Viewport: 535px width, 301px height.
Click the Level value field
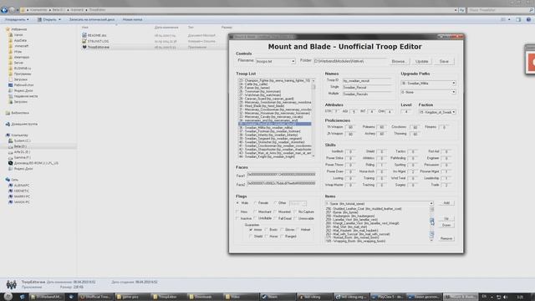406,112
